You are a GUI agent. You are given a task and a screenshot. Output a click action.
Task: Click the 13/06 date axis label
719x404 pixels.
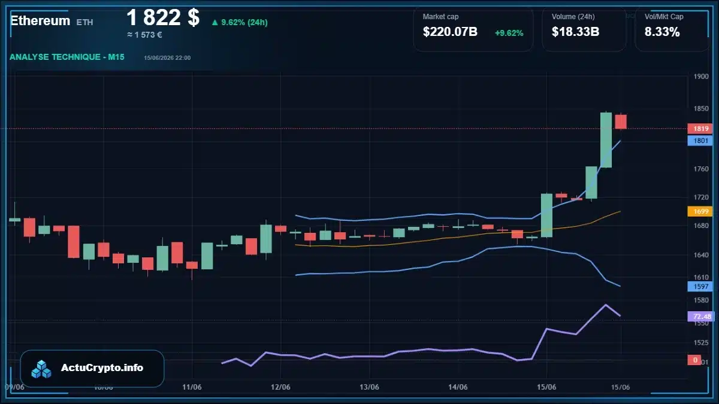coord(369,387)
